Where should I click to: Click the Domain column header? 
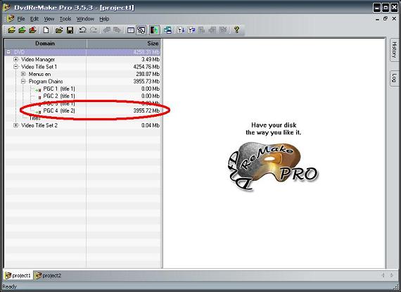(45, 44)
